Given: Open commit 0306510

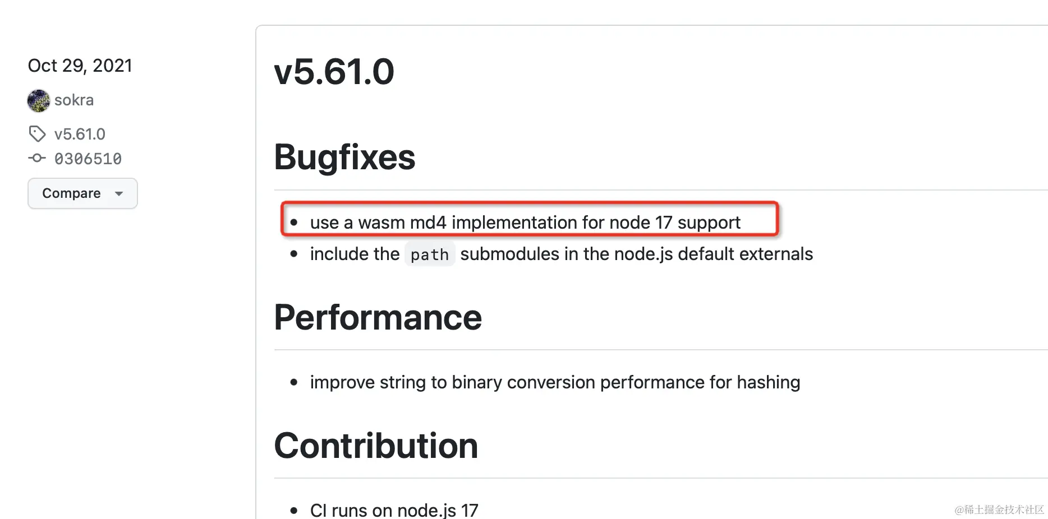Looking at the screenshot, I should tap(88, 159).
